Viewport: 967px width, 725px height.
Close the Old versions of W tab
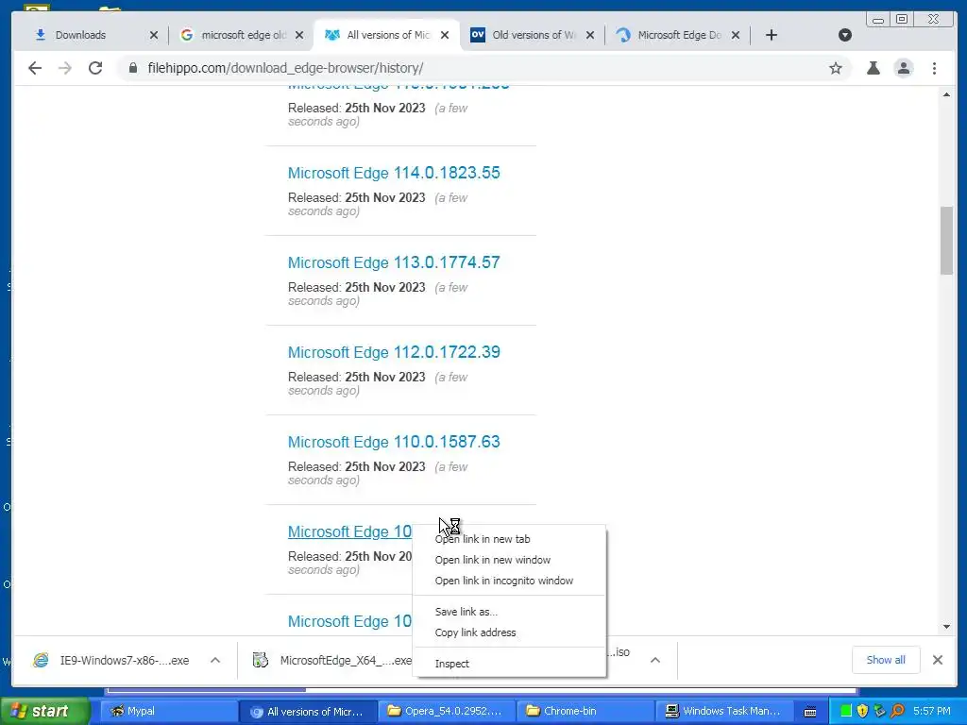click(x=590, y=35)
